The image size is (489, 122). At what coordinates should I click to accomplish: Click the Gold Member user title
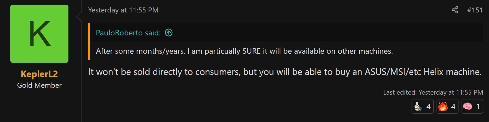(39, 85)
